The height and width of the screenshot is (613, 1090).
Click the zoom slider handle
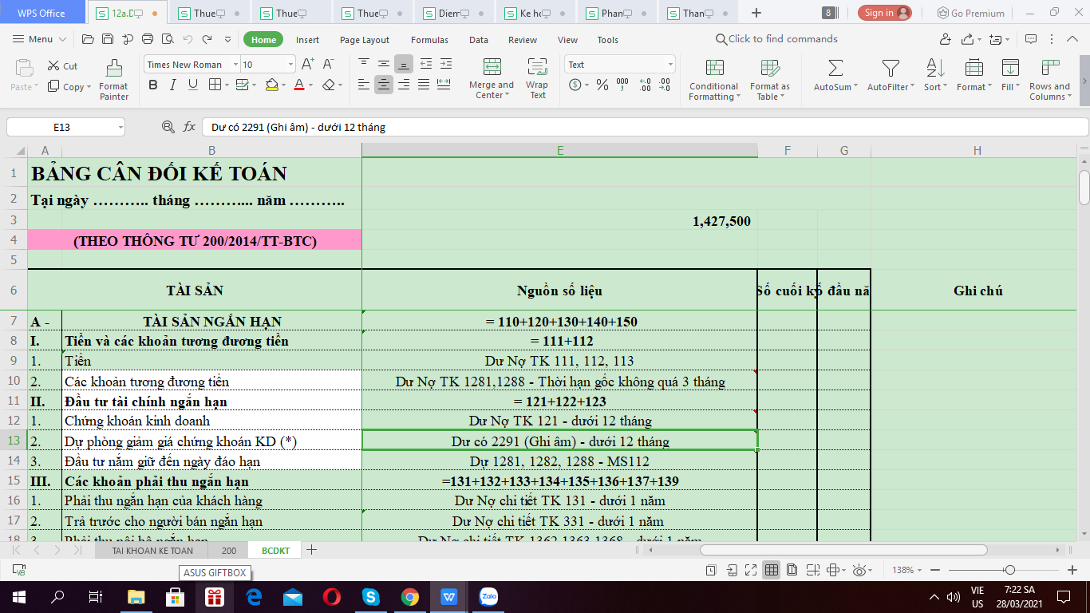point(1010,570)
